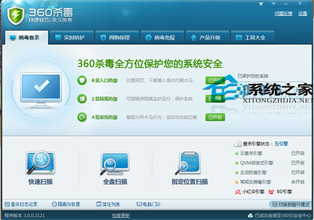Switch to the 实时防护 tab
Image resolution: width=314 pixels, height=220 pixels.
click(72, 38)
